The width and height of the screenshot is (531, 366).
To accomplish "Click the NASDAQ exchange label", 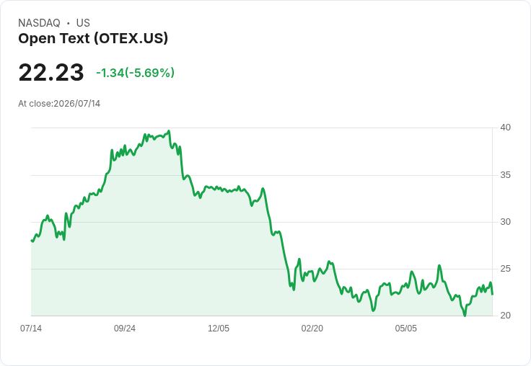I will point(39,23).
